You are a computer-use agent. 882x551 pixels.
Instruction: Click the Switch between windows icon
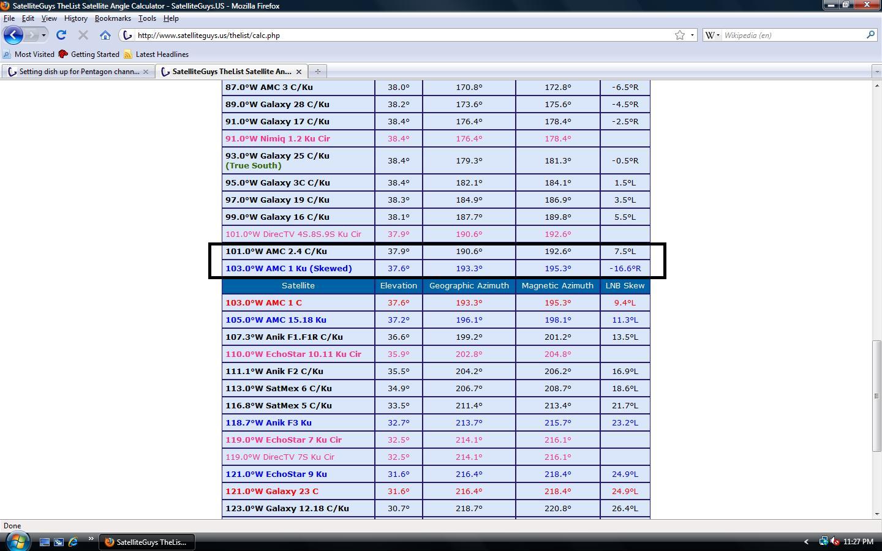59,542
